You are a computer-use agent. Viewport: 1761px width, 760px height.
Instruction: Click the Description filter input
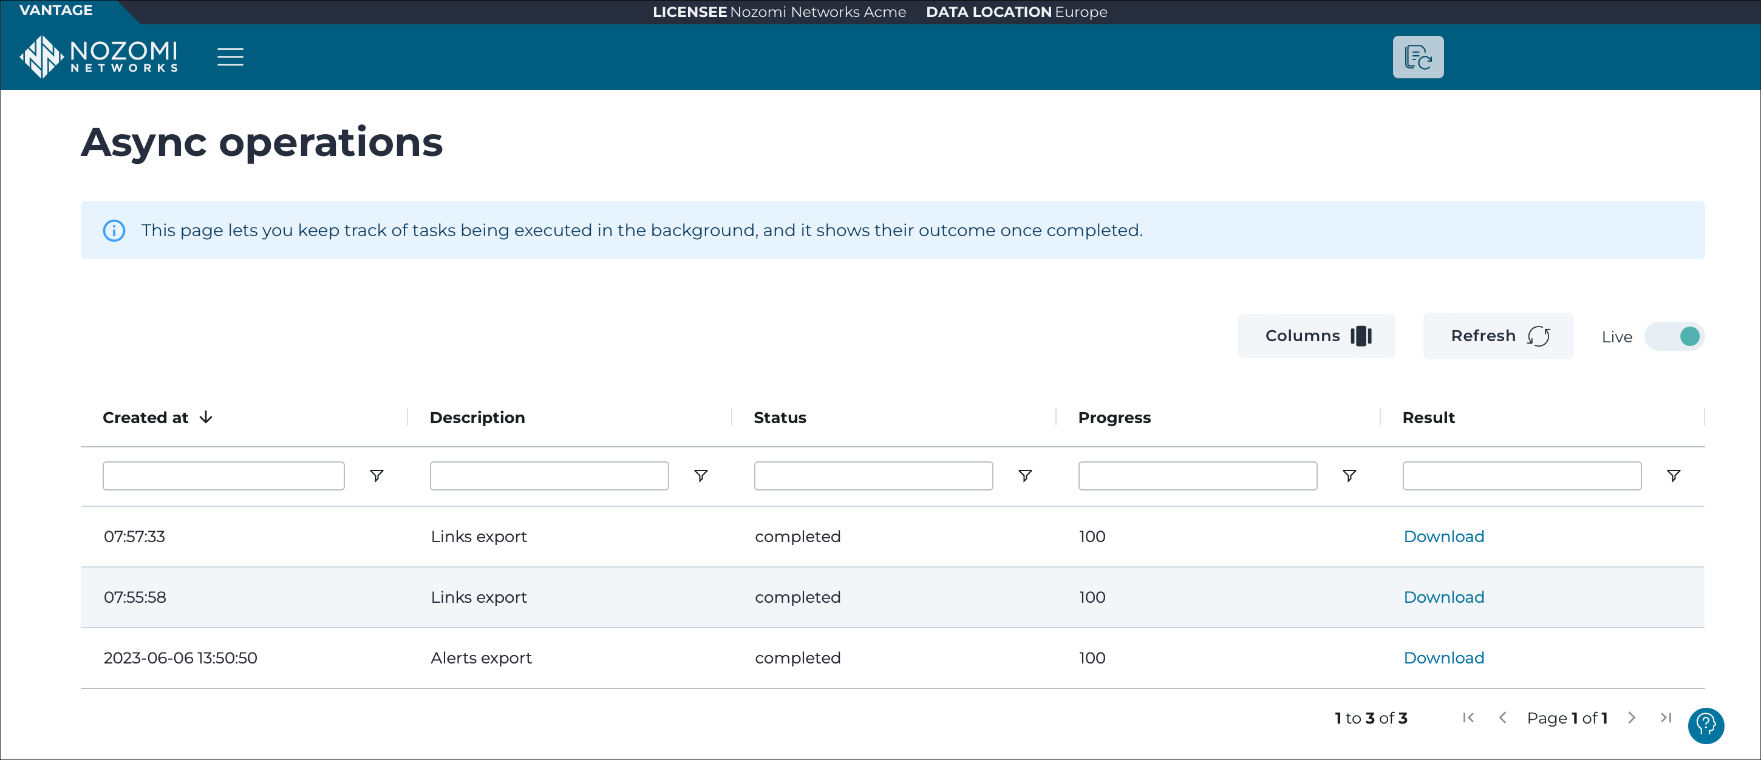(549, 476)
